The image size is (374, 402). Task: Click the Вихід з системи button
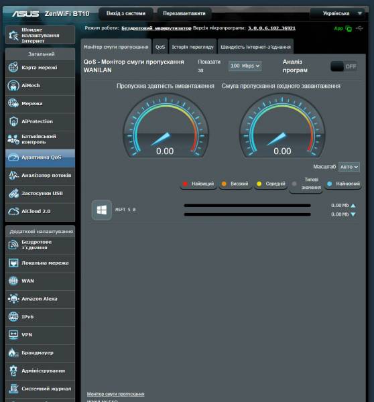[126, 13]
